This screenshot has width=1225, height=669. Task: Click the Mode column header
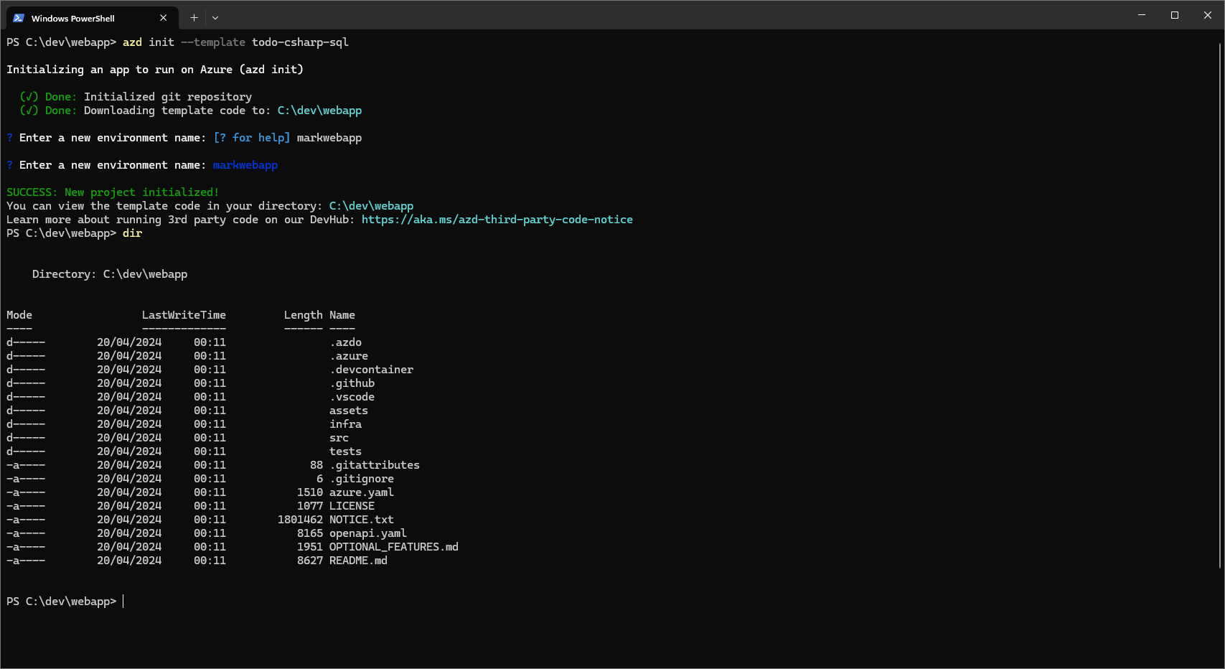(x=19, y=315)
